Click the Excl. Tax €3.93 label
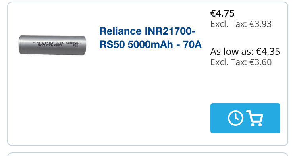The height and width of the screenshot is (156, 295). [x=241, y=24]
